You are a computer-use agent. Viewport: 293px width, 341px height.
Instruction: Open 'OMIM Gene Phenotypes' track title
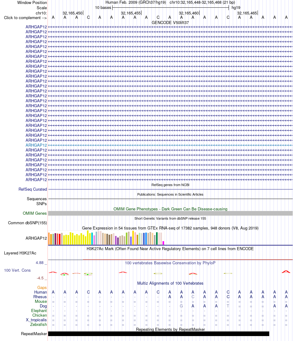[170, 209]
